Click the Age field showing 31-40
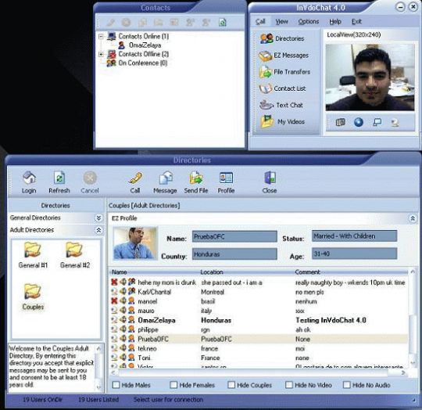Image resolution: width=422 pixels, height=410 pixels. coord(354,254)
